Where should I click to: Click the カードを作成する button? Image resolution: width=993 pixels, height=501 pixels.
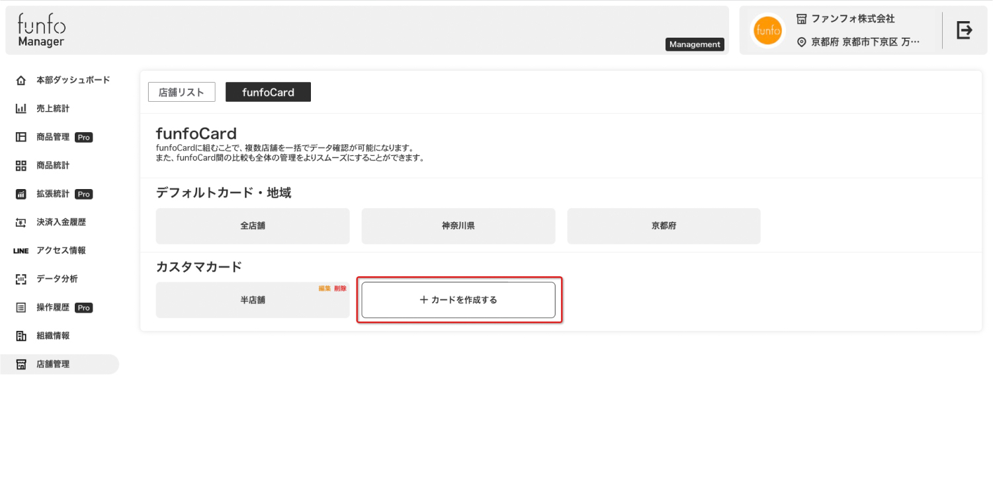[x=458, y=300]
